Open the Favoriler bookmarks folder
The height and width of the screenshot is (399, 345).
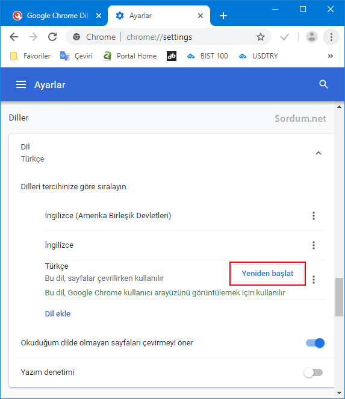[30, 56]
